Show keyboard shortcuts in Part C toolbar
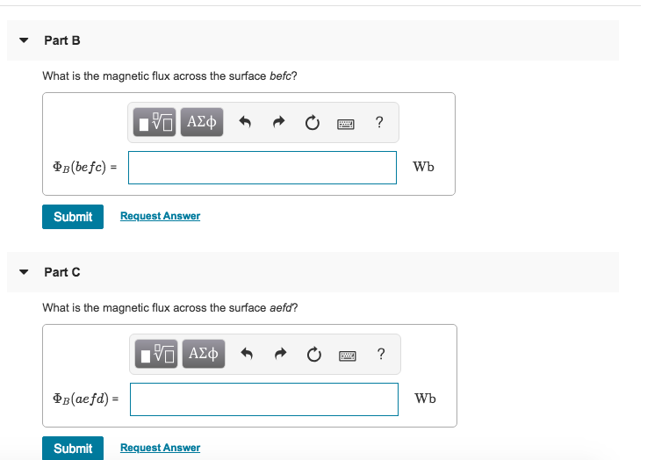Screen dimensions: 647x460 (348, 356)
